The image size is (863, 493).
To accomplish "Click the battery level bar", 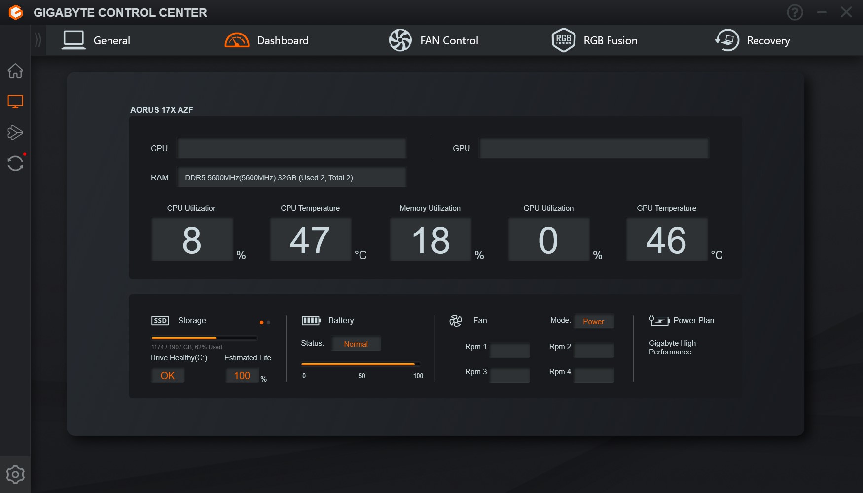I will [x=360, y=364].
